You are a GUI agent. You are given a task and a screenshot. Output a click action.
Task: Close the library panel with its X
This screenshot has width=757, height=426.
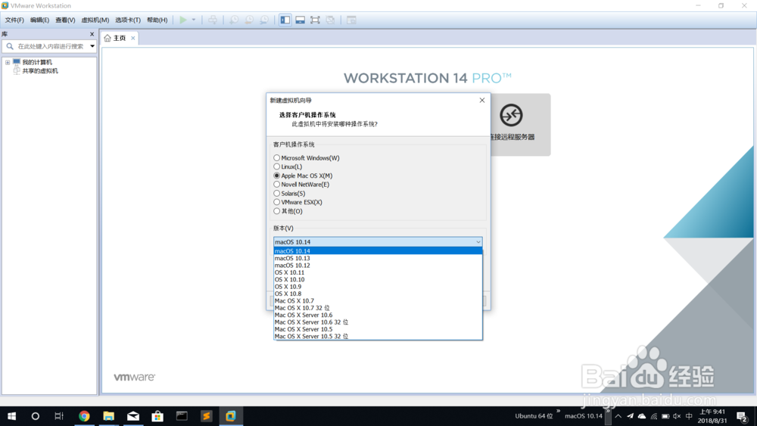tap(92, 34)
